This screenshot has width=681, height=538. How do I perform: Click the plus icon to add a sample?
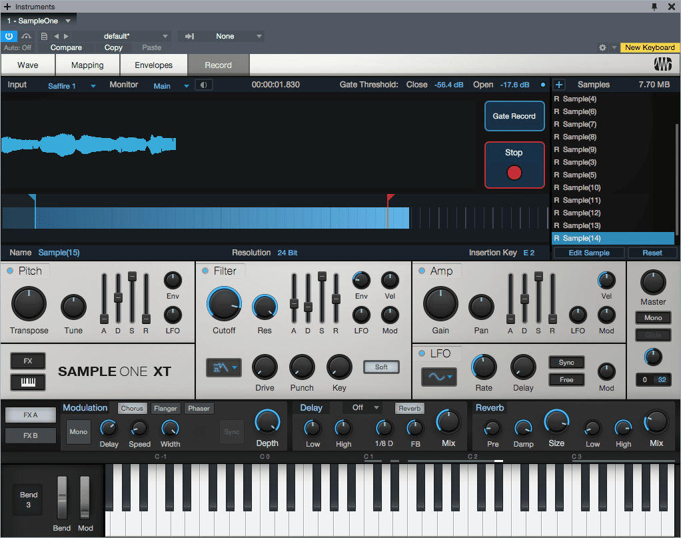pos(558,85)
